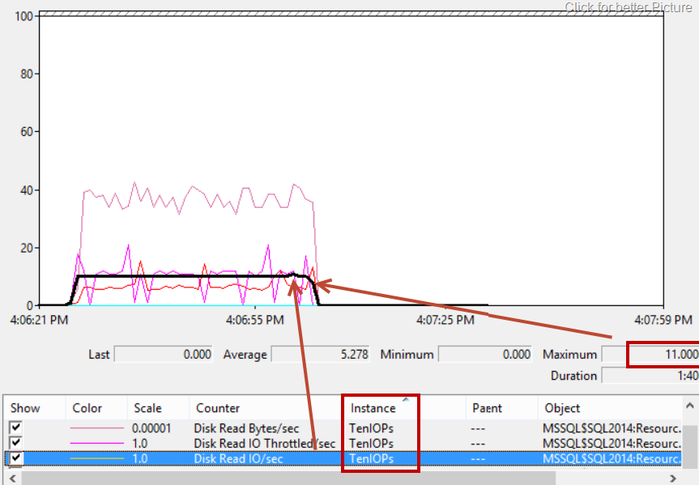Click the Scale column header
Image resolution: width=699 pixels, height=485 pixels.
[x=147, y=408]
